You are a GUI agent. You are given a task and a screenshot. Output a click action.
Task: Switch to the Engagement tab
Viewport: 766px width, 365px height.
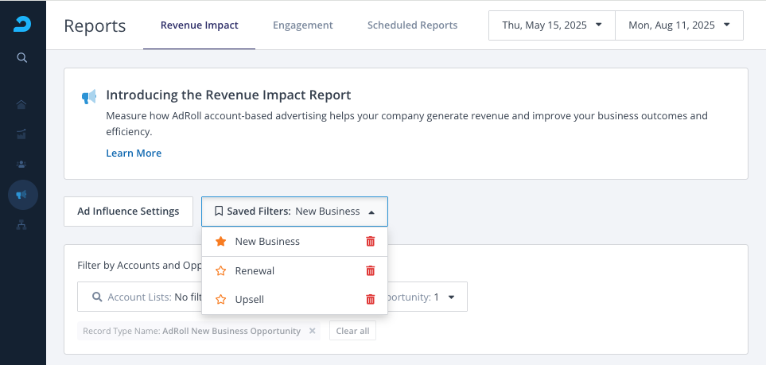coord(302,25)
